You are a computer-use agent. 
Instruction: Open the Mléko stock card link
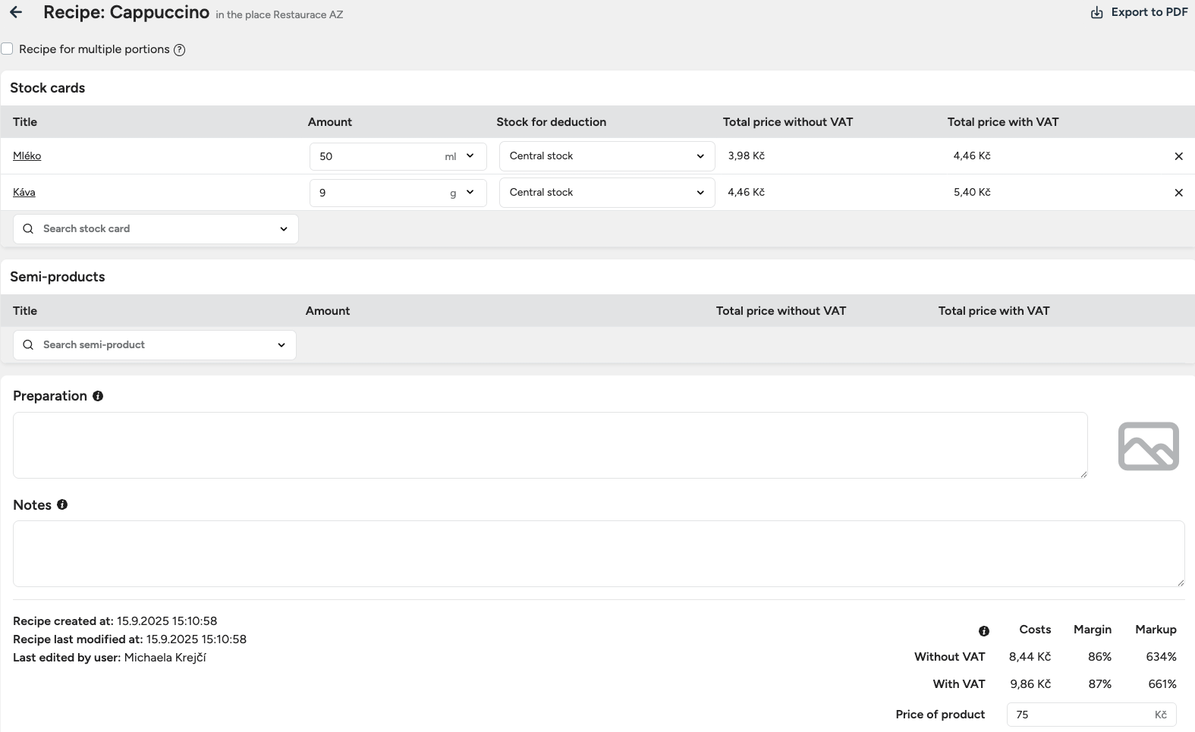click(x=27, y=156)
